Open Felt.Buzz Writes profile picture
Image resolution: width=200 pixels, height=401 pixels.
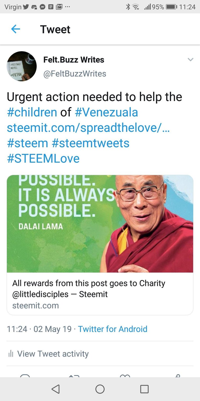pyautogui.click(x=22, y=66)
